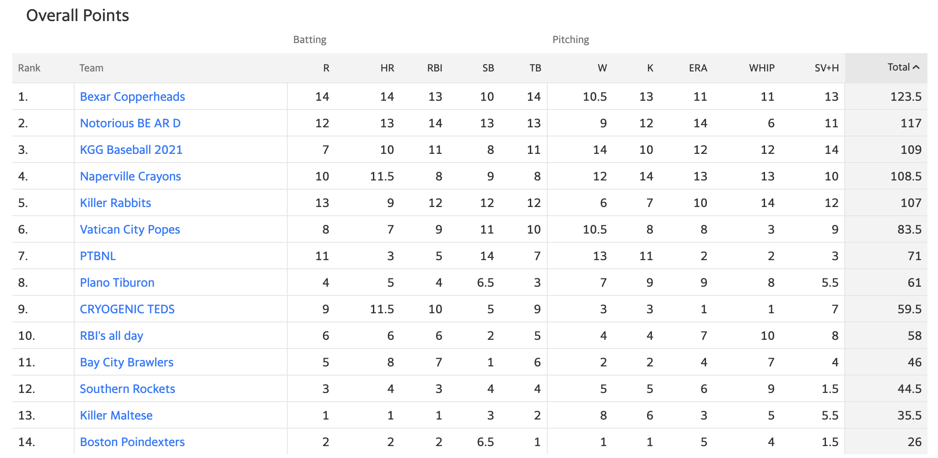Sort by the ERA column header
This screenshot has height=458, width=938.
point(698,68)
